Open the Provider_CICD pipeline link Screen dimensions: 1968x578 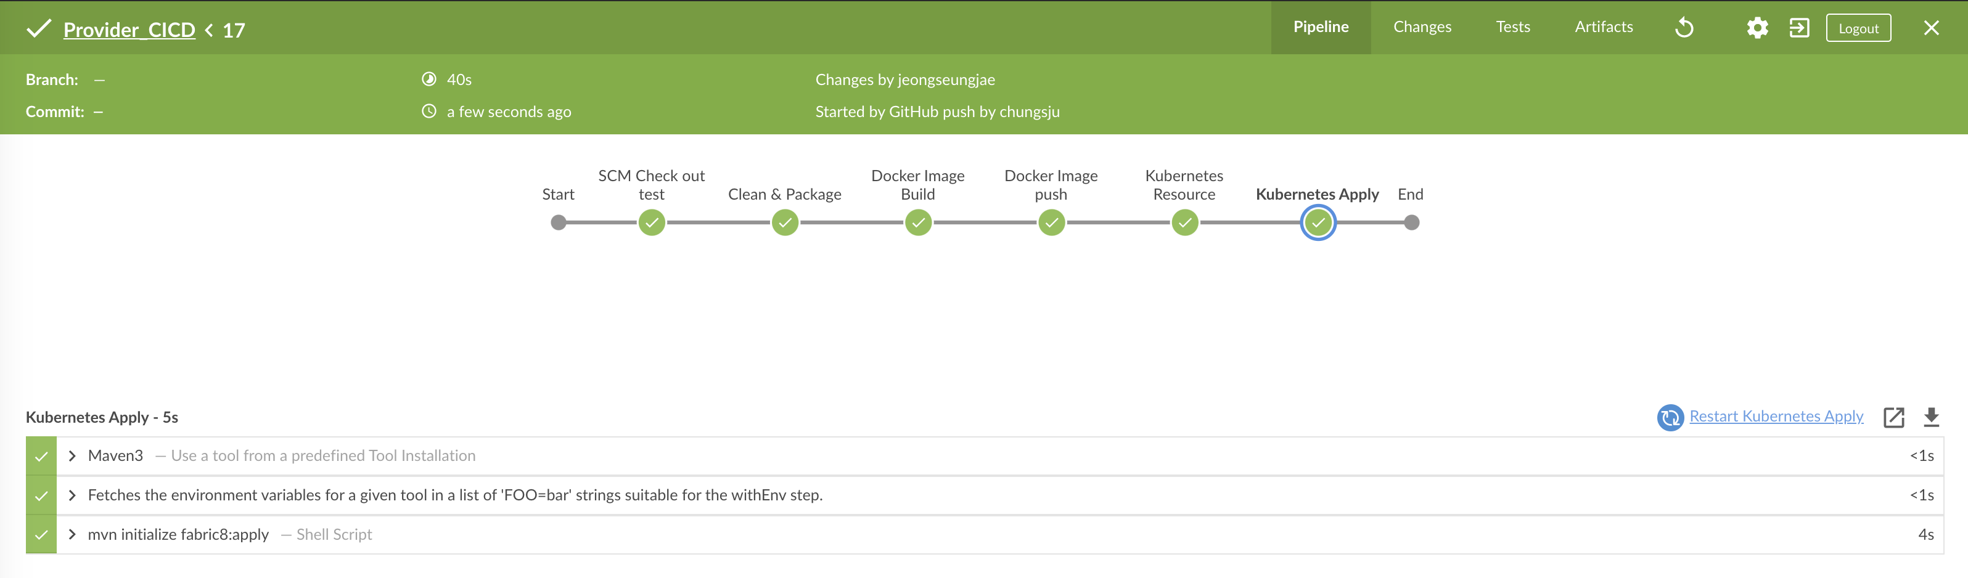click(129, 30)
